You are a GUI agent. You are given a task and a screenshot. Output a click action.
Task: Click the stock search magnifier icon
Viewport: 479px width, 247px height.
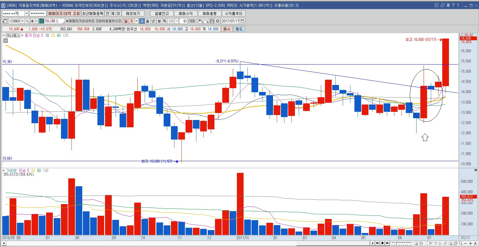(x=27, y=21)
